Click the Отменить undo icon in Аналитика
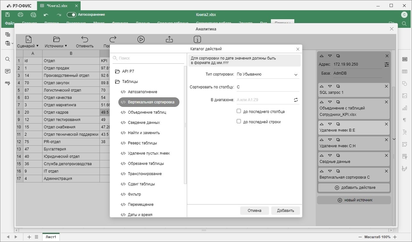This screenshot has height=242, width=412. point(85,39)
